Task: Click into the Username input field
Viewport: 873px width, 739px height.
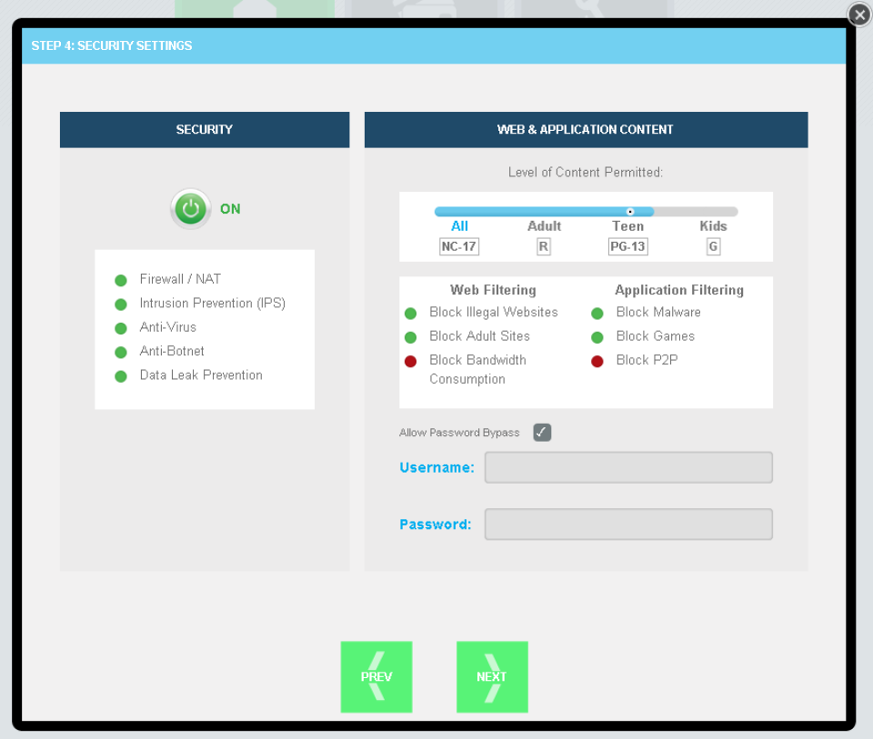Action: coord(628,467)
